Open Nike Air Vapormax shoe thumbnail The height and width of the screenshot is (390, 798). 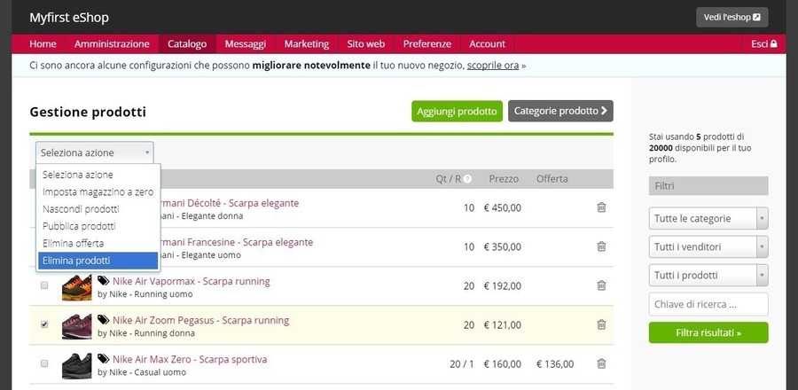pos(77,286)
